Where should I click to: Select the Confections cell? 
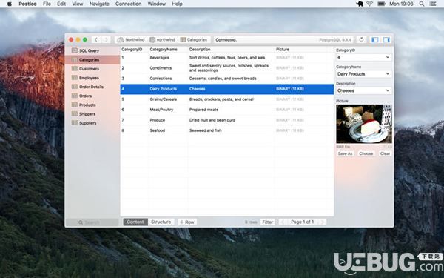pyautogui.click(x=161, y=79)
